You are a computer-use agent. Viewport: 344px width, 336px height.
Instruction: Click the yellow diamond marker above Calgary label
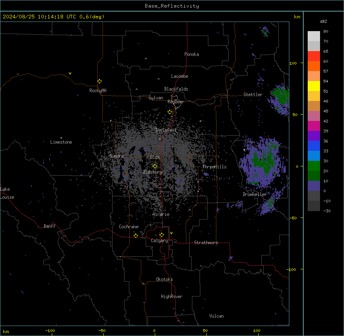click(162, 235)
